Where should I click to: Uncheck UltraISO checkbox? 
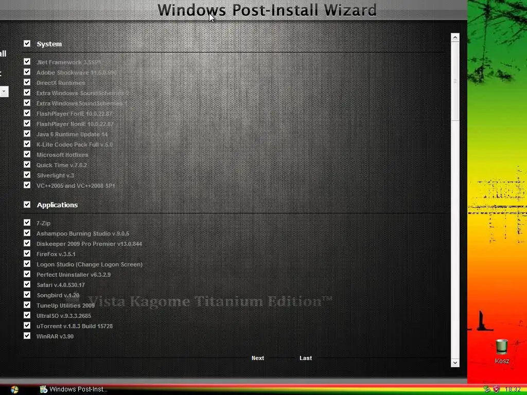(27, 315)
